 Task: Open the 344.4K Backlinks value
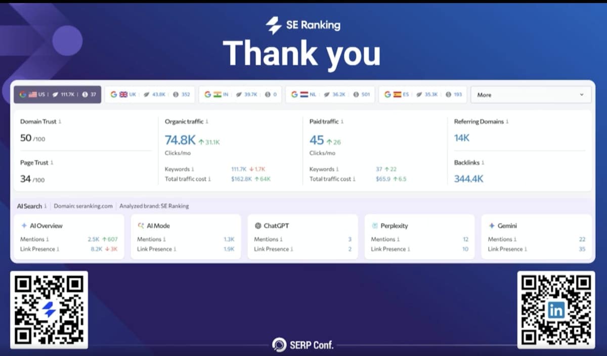coord(468,179)
